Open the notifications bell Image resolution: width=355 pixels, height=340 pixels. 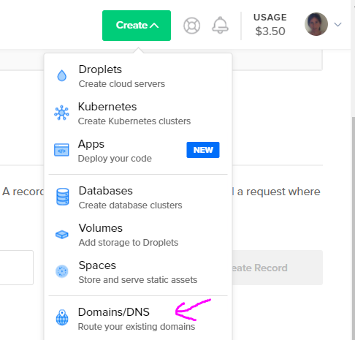click(220, 25)
